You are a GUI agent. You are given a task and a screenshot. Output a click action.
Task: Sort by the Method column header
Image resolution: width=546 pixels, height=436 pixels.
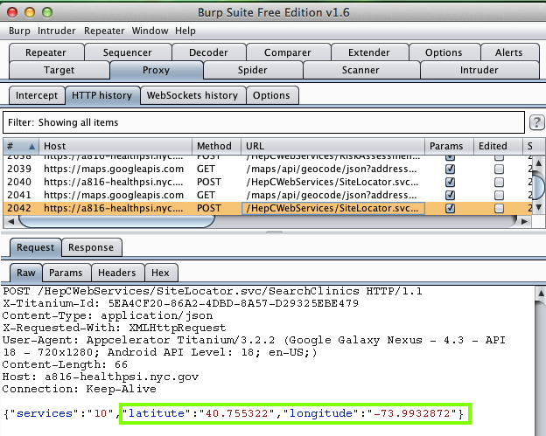click(x=217, y=147)
